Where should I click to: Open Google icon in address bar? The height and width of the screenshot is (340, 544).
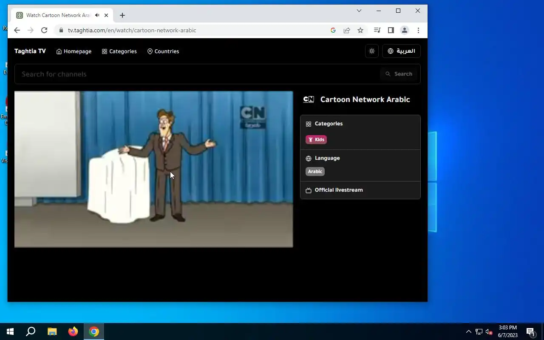[x=333, y=30]
